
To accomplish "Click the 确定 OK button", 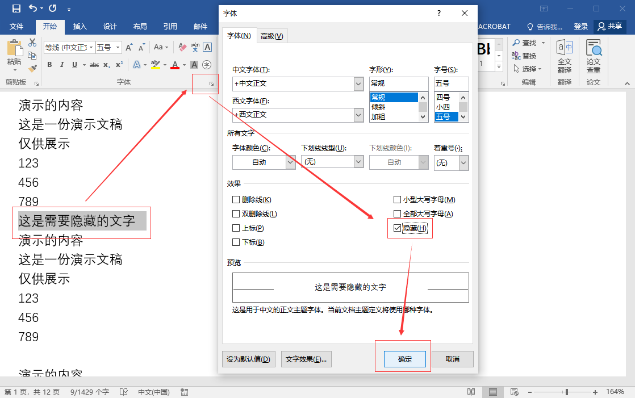I will click(x=404, y=359).
